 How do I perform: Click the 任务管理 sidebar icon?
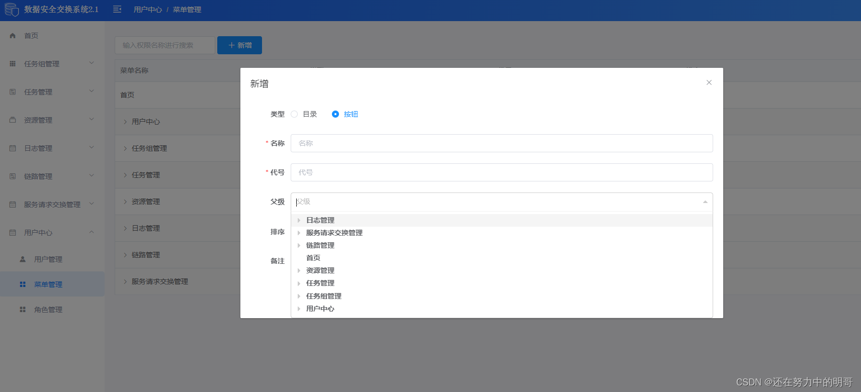[x=13, y=92]
